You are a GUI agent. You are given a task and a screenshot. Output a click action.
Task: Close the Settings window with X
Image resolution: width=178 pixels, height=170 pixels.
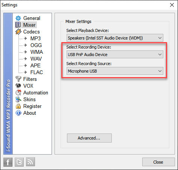pos(172,5)
